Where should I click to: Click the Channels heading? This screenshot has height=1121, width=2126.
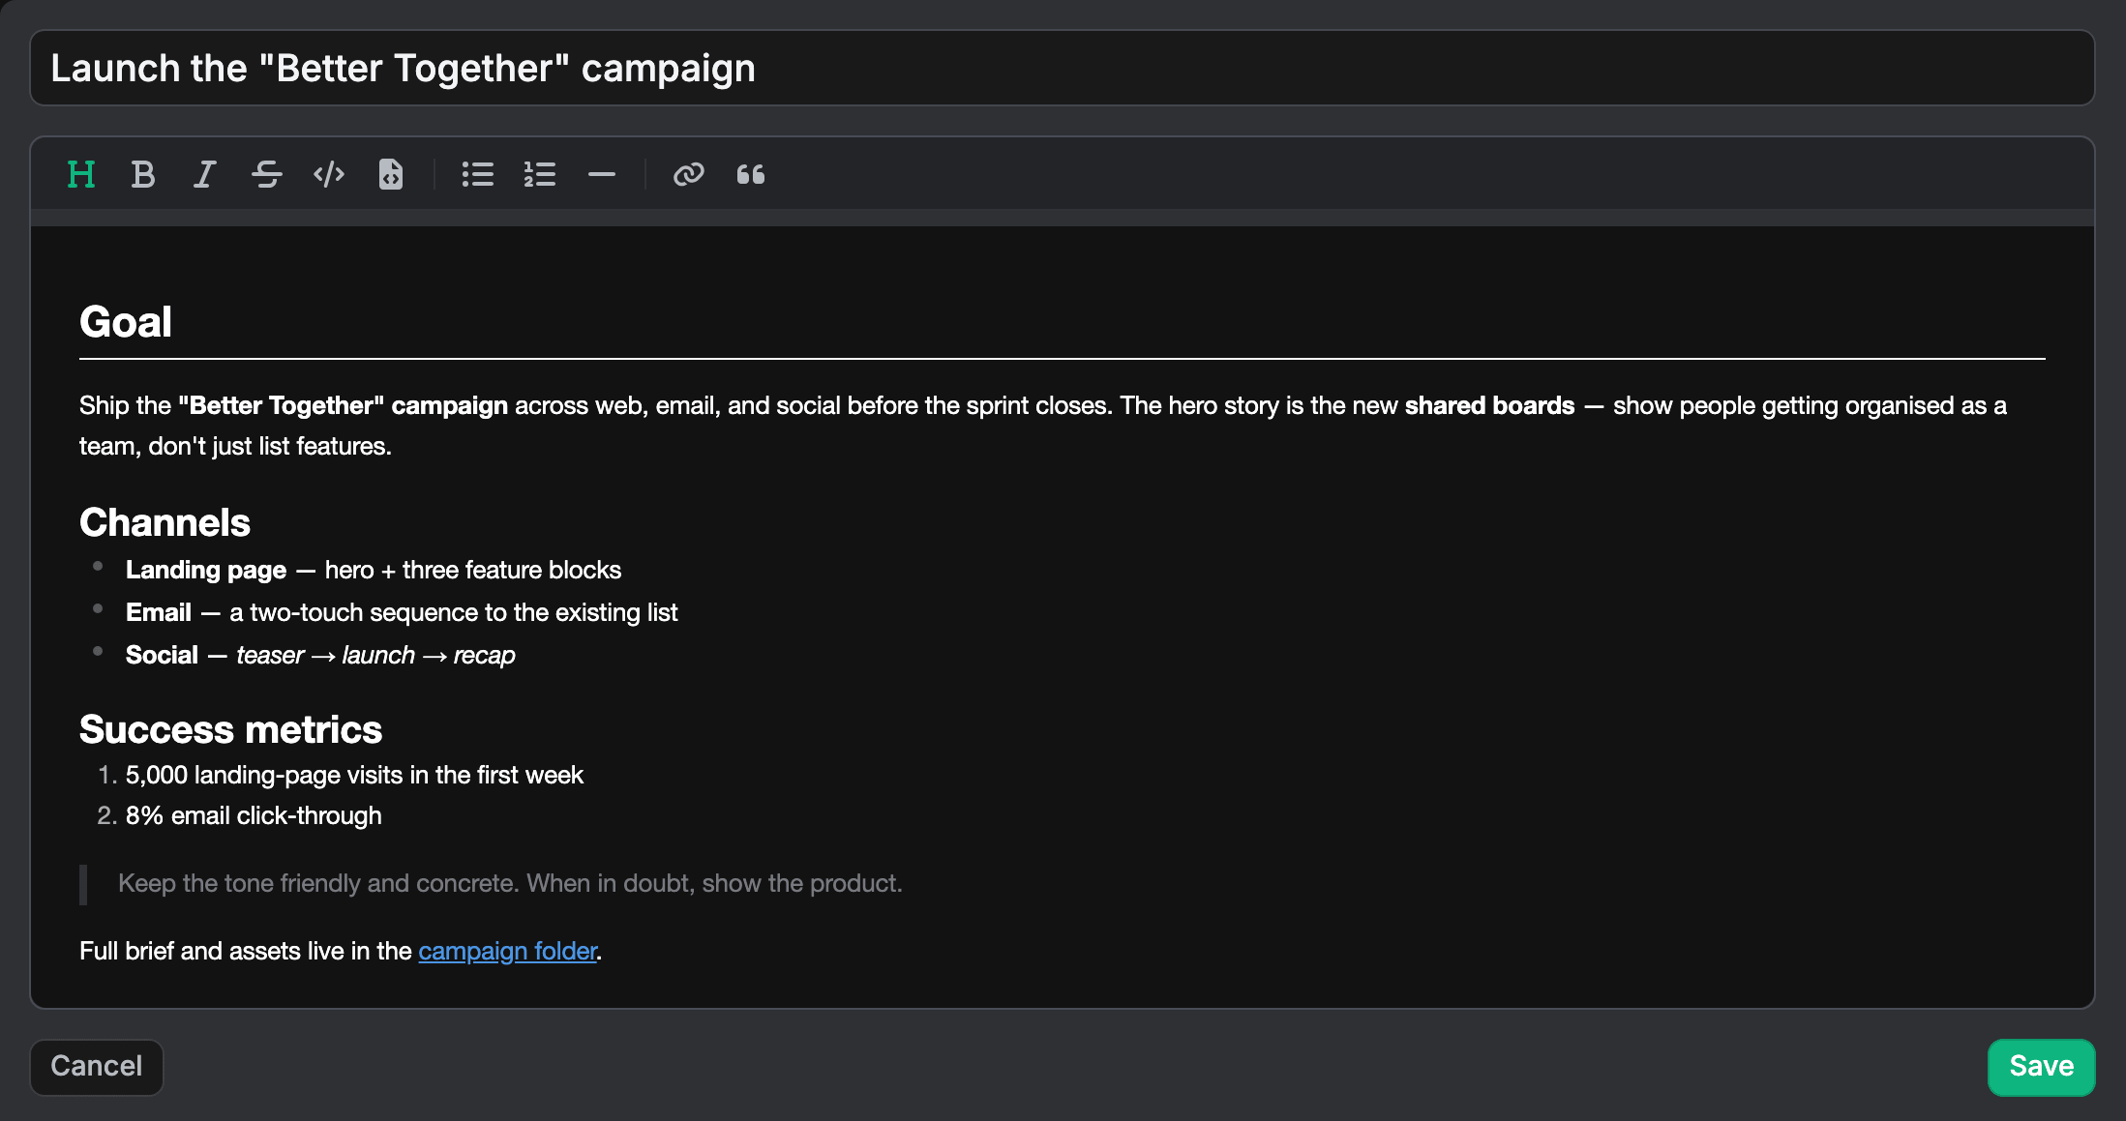tap(165, 522)
